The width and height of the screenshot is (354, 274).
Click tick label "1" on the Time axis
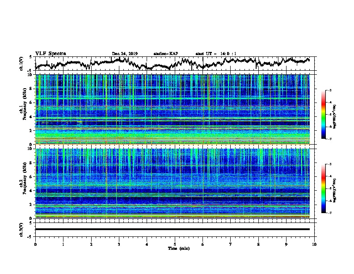point(63,244)
